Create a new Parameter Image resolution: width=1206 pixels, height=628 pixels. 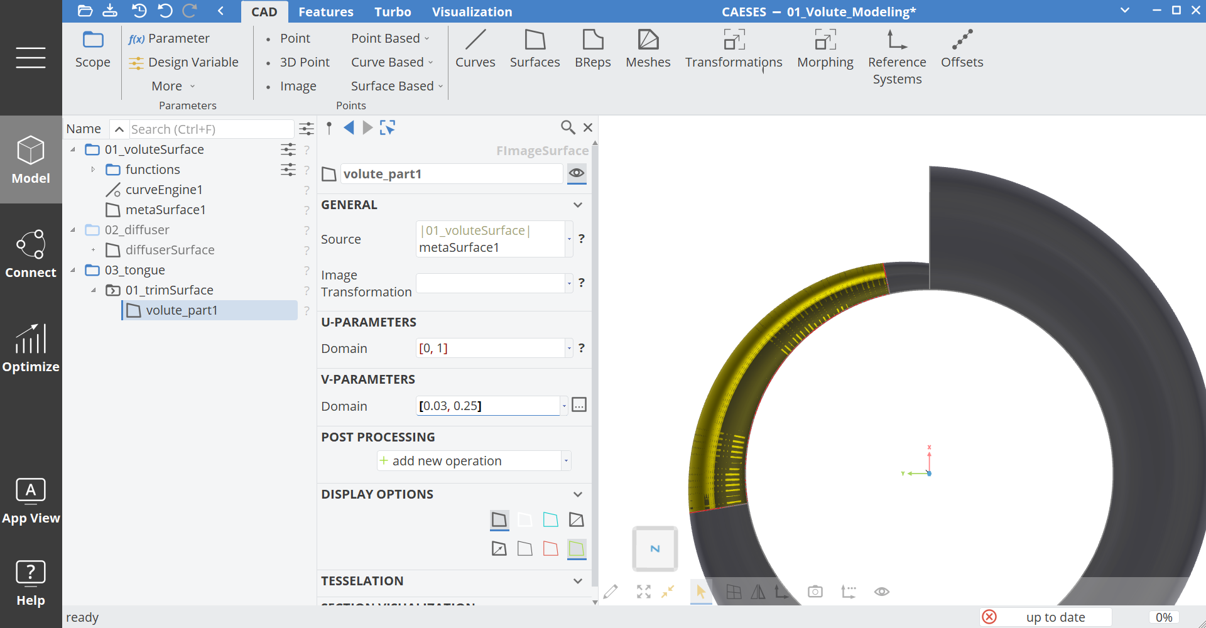pos(169,38)
